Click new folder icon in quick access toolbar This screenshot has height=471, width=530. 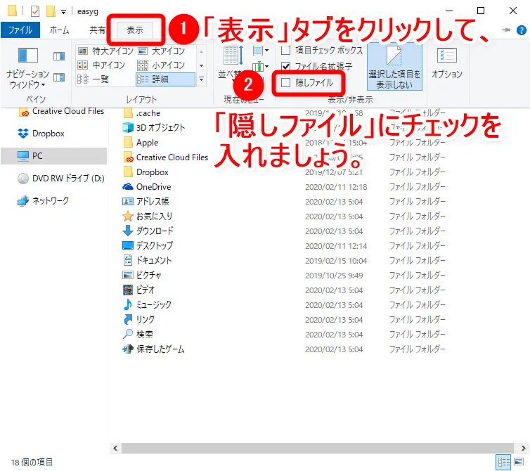click(51, 11)
